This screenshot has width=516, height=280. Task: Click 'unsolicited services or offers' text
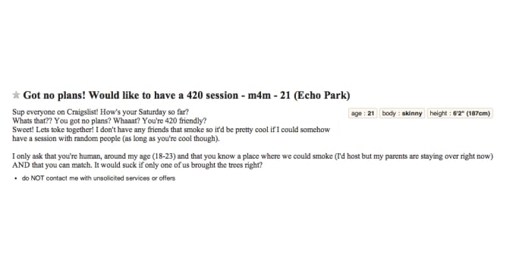point(134,178)
